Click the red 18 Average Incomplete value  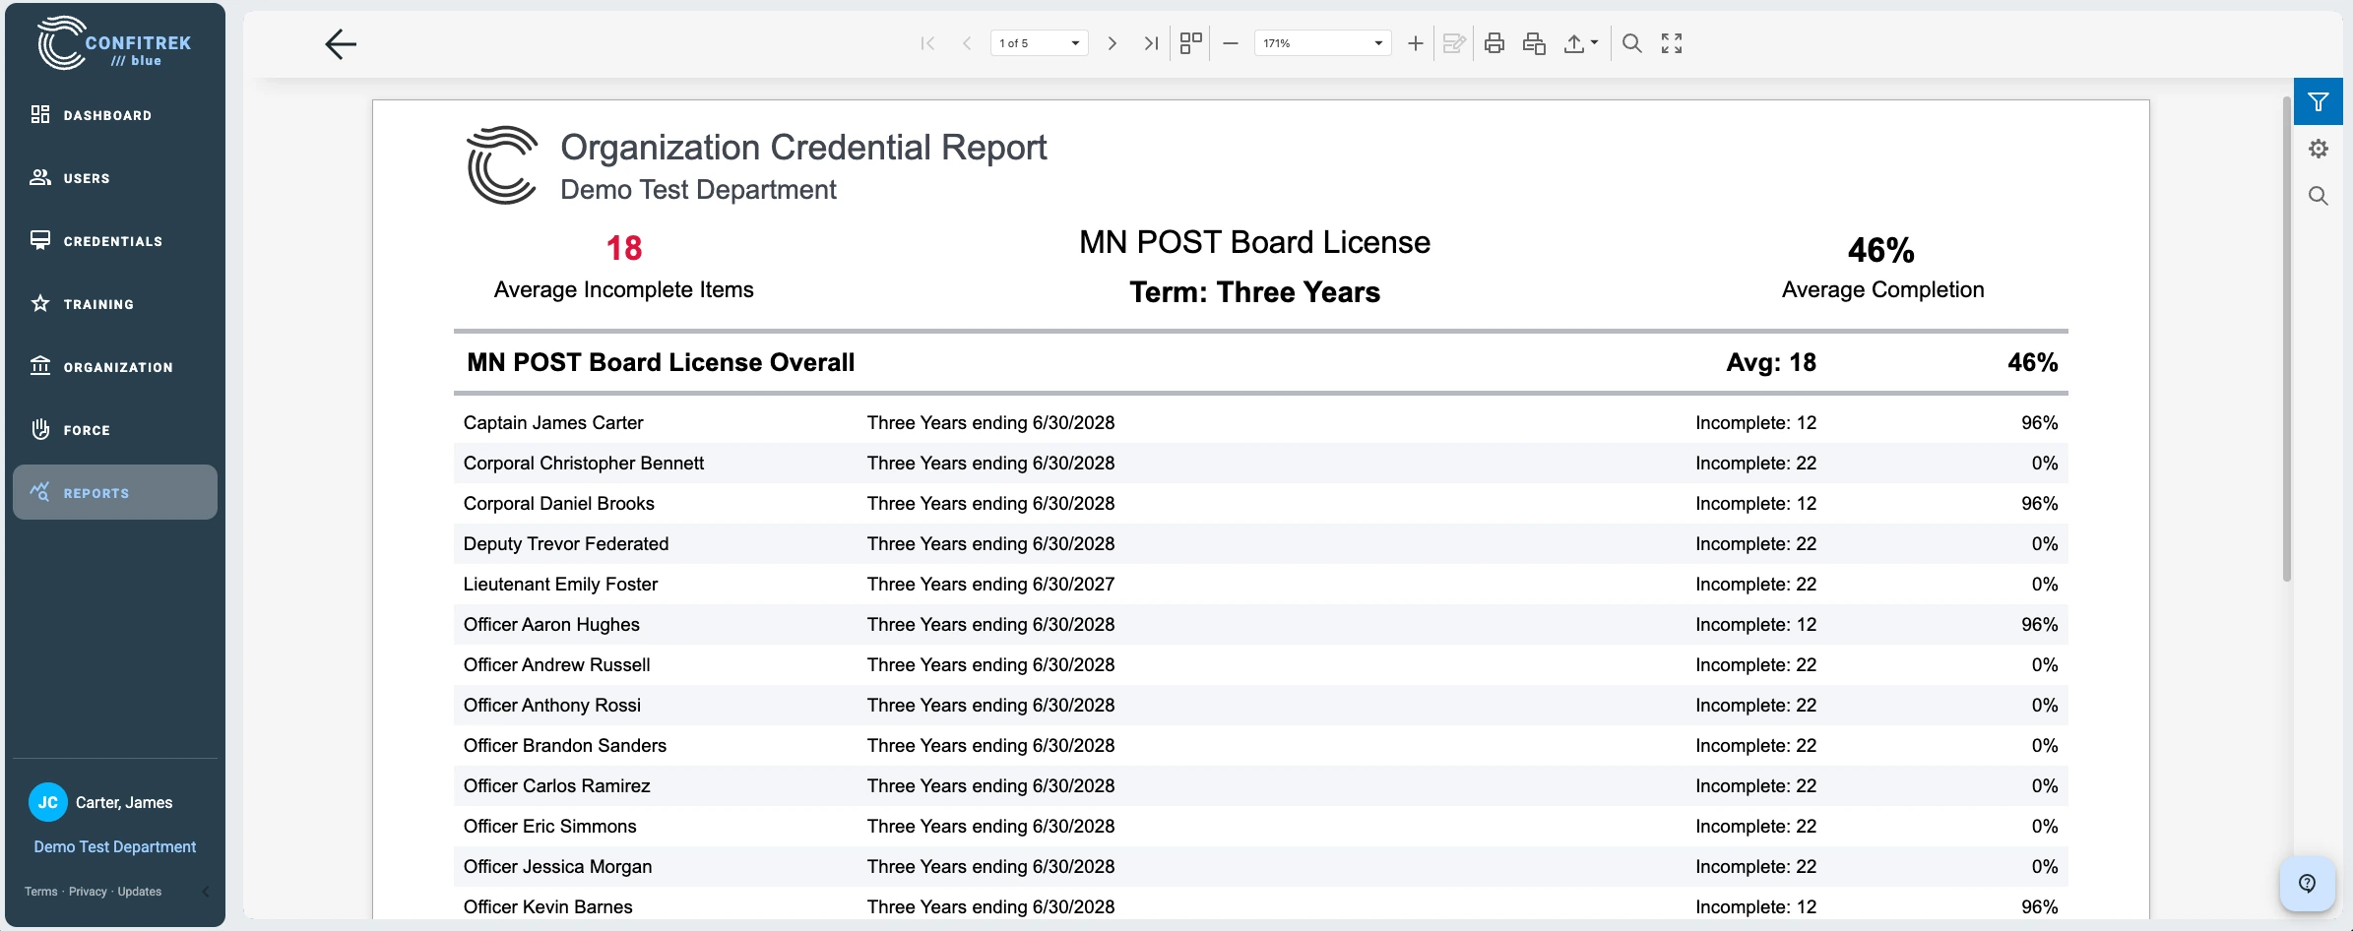pos(624,248)
